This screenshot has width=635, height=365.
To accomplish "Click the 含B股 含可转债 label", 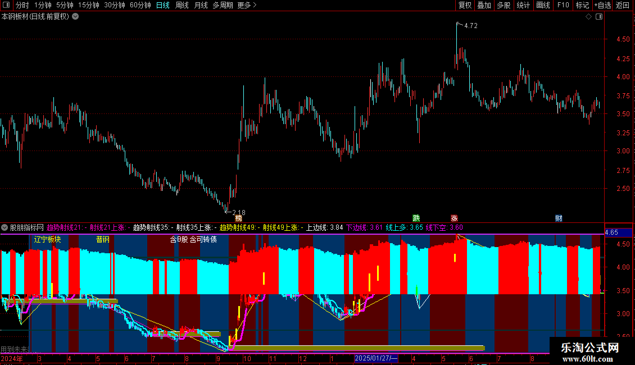I will pyautogui.click(x=193, y=240).
